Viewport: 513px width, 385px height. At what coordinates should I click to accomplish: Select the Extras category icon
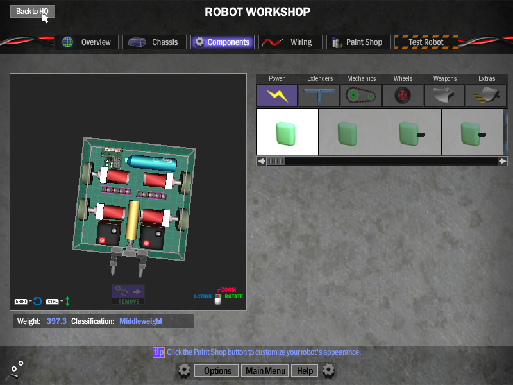pyautogui.click(x=486, y=96)
